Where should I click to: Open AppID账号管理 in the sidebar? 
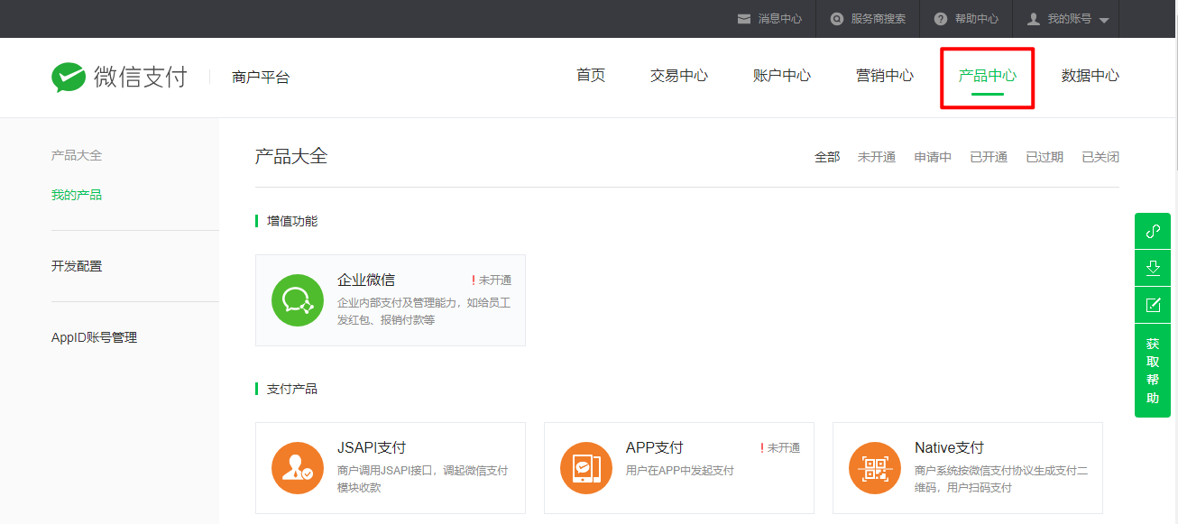coord(94,337)
